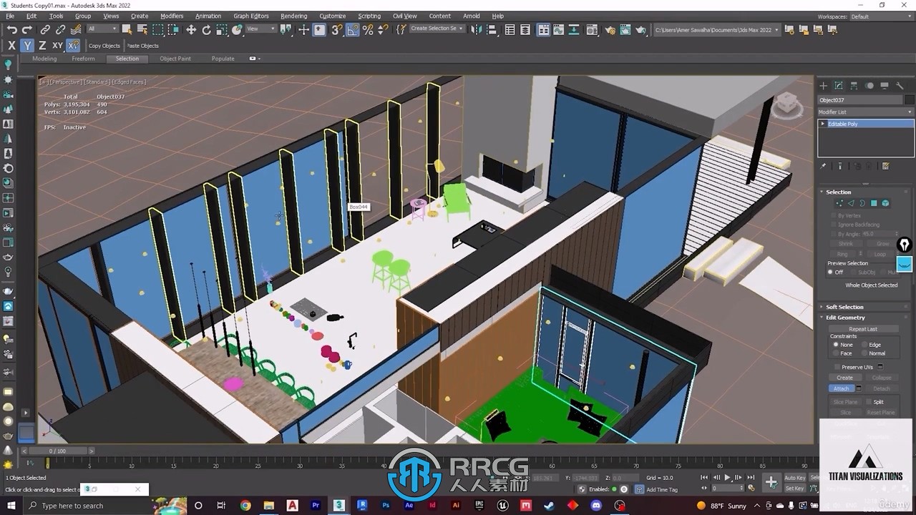This screenshot has height=515, width=916.
Task: Click the Copy Objects button
Action: click(x=104, y=46)
